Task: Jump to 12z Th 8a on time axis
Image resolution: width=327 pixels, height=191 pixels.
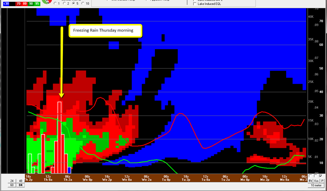Action: [x=48, y=178]
